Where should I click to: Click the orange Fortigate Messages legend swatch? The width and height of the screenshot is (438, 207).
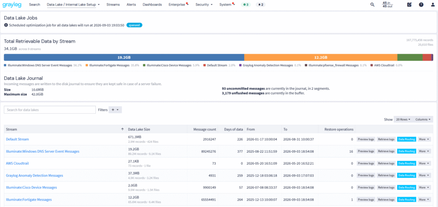click(x=87, y=65)
